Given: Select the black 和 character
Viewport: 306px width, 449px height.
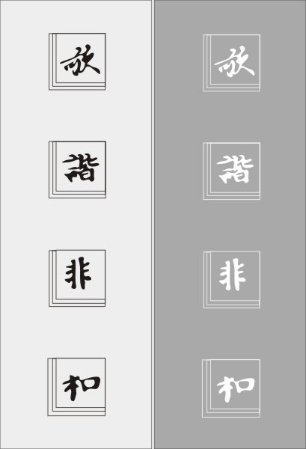Looking at the screenshot, I should 82,388.
